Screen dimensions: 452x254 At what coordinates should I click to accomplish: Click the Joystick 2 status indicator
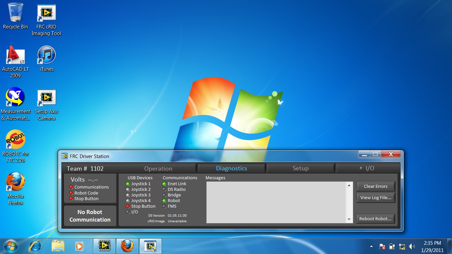click(x=128, y=190)
